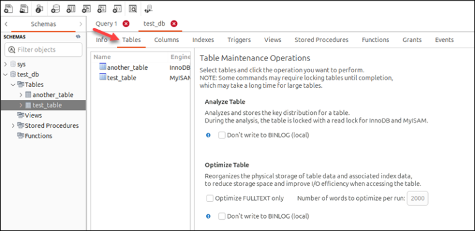The image size is (475, 231).
Task: Close the test_db tab
Action: pos(174,24)
